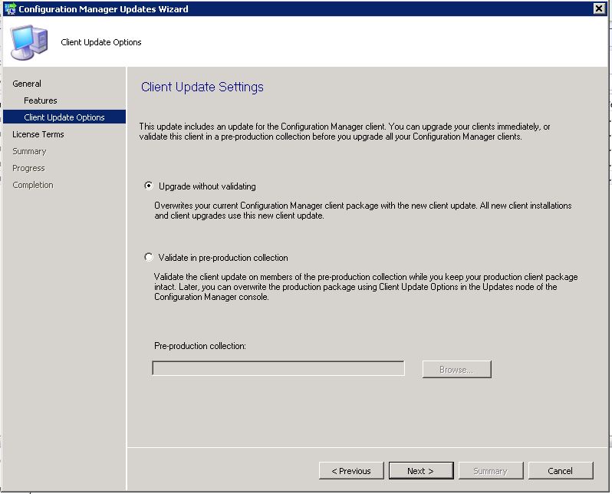612x494 pixels.
Task: Click the Previous button
Action: tap(351, 471)
